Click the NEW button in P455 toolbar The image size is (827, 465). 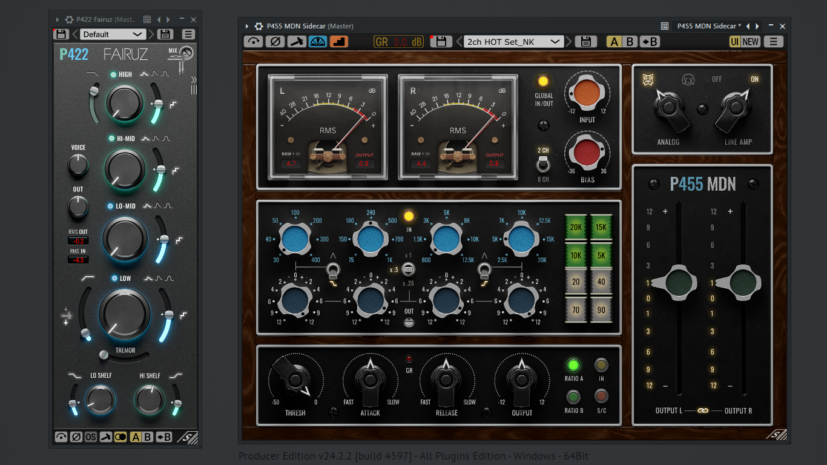click(751, 41)
